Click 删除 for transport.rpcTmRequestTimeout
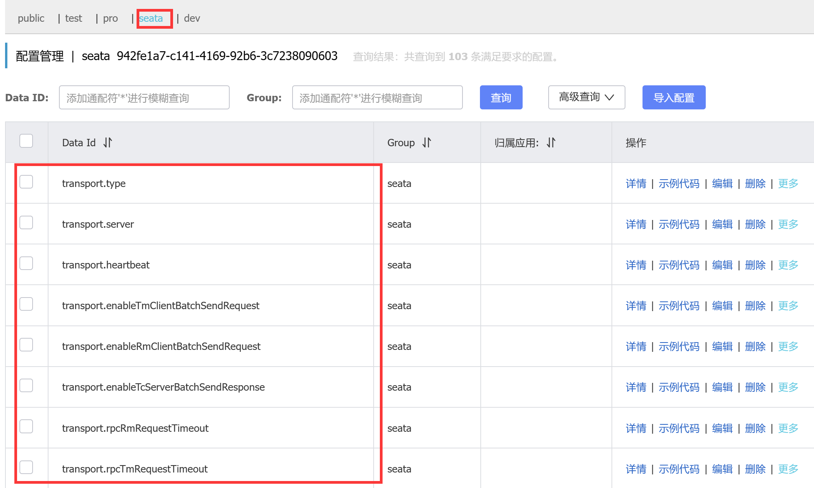This screenshot has width=814, height=488. tap(755, 469)
